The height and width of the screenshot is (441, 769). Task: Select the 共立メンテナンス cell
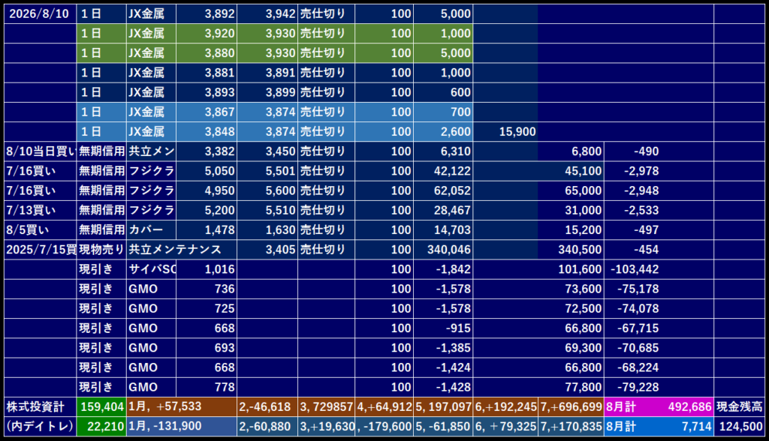click(x=182, y=250)
